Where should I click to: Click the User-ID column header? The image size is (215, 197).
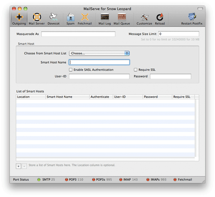coord(128,97)
